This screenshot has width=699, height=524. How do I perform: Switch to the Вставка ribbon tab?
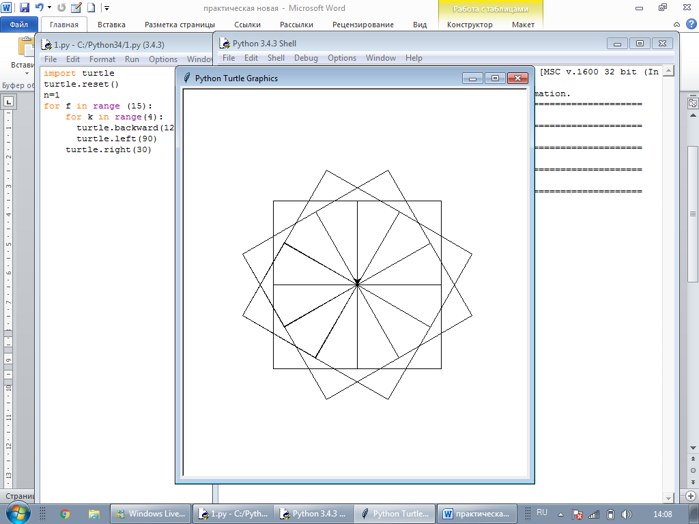[x=111, y=25]
